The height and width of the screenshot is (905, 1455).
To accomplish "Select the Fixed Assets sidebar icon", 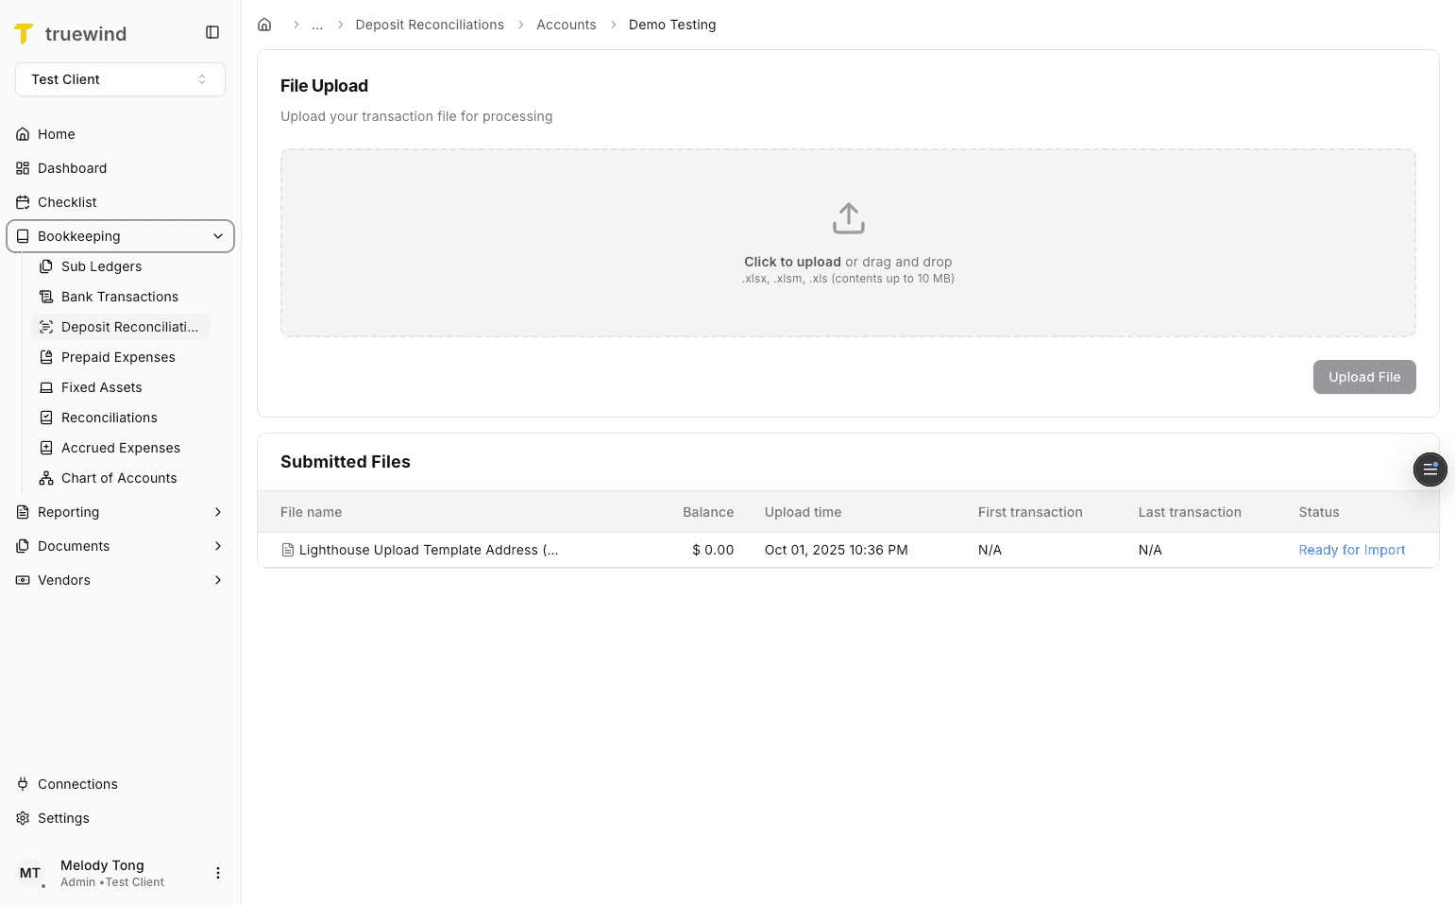I will 45,387.
